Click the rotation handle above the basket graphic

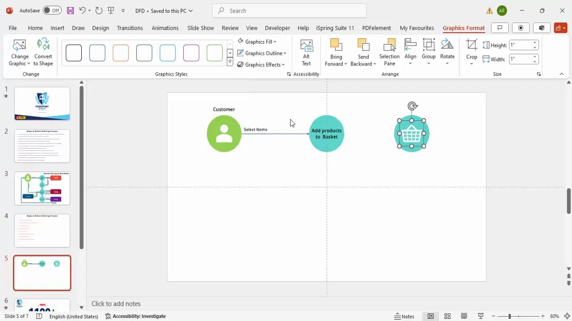(412, 106)
